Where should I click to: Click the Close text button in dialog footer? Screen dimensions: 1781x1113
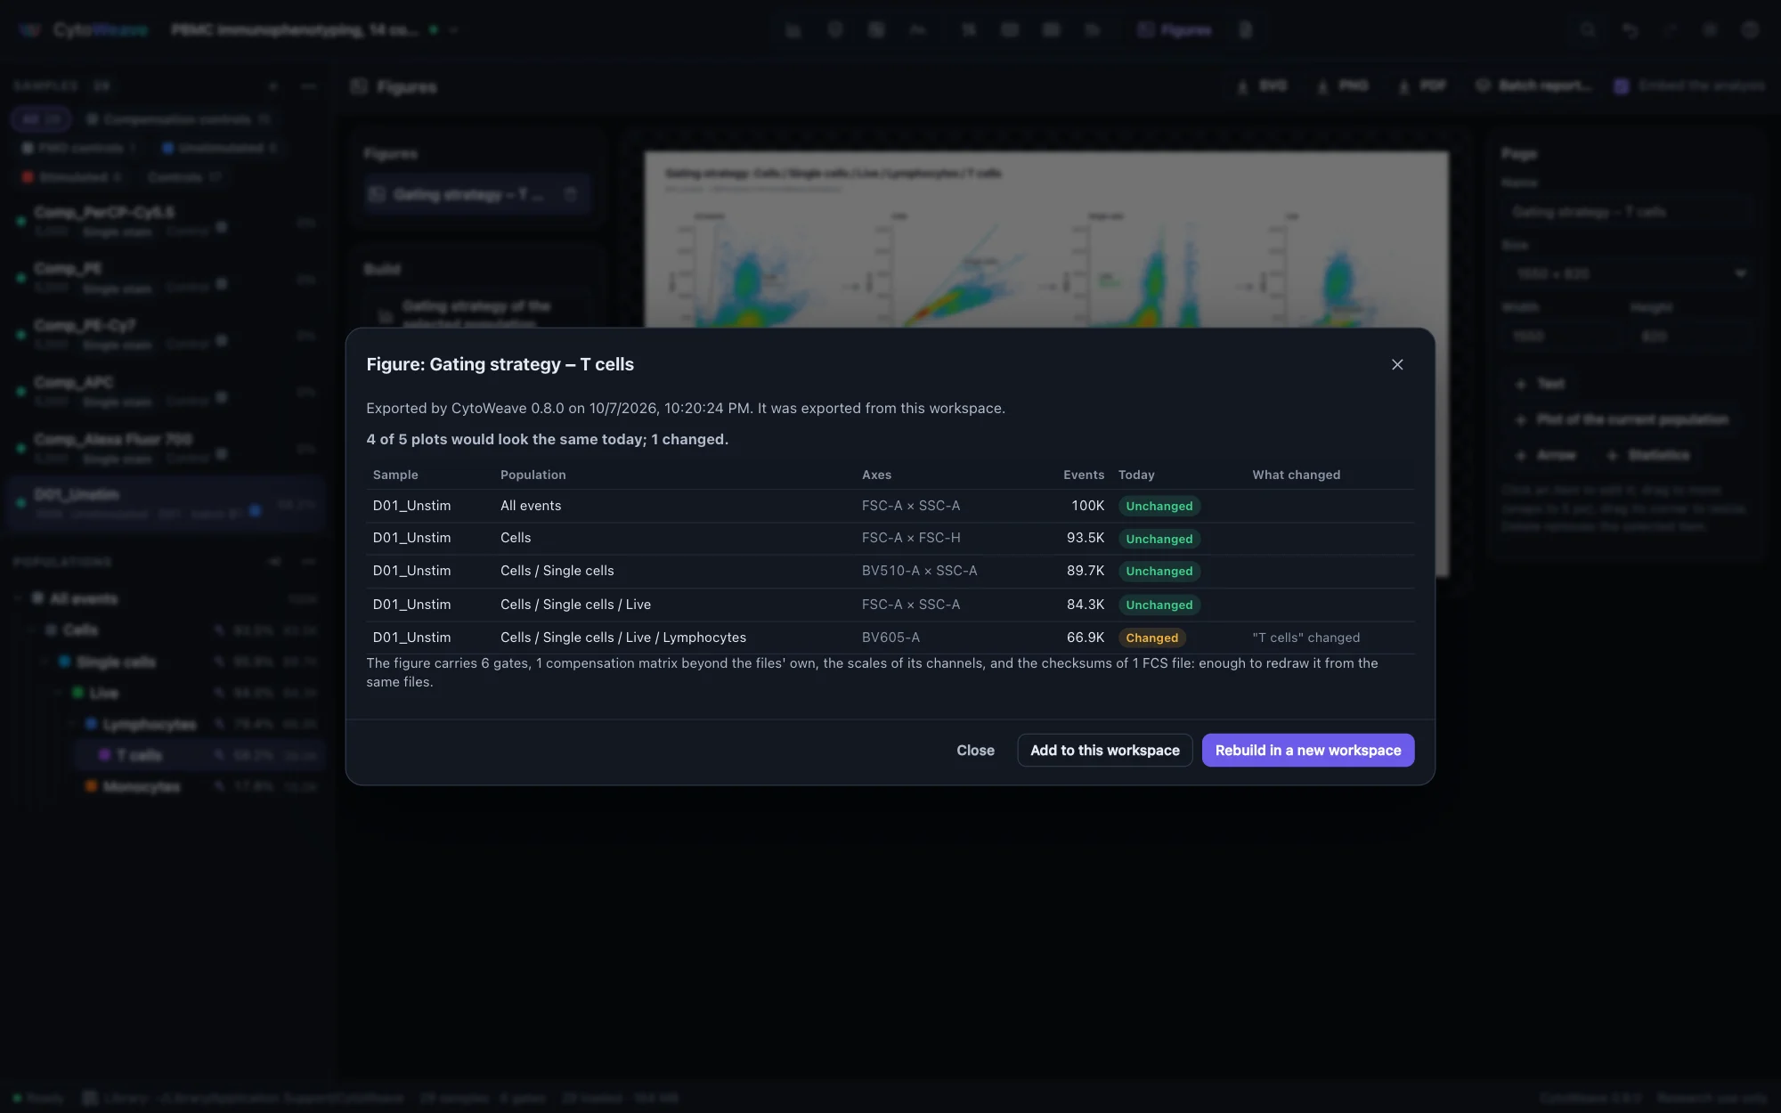click(x=975, y=750)
